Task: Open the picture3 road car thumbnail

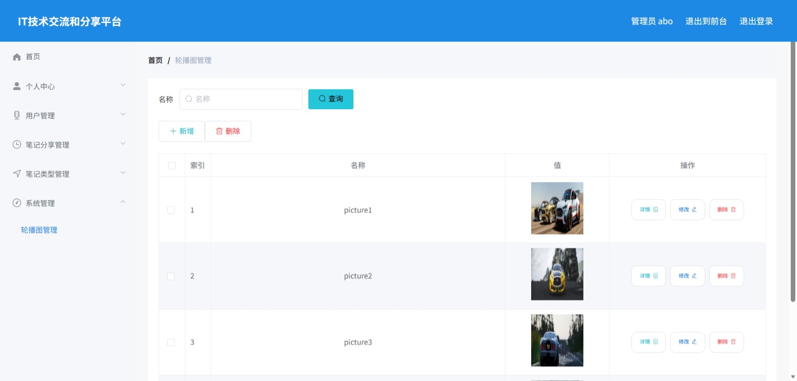Action: [x=557, y=340]
